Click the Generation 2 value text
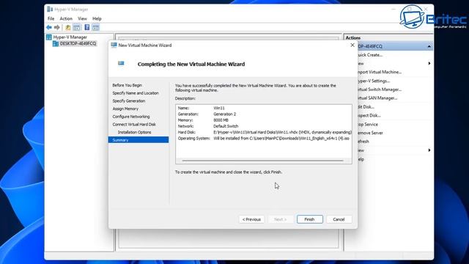The width and height of the screenshot is (469, 264). pos(225,114)
